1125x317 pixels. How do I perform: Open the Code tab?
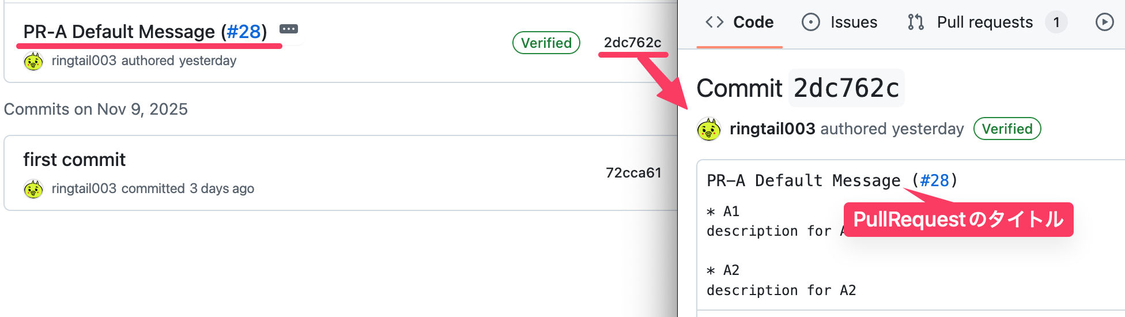[x=753, y=22]
